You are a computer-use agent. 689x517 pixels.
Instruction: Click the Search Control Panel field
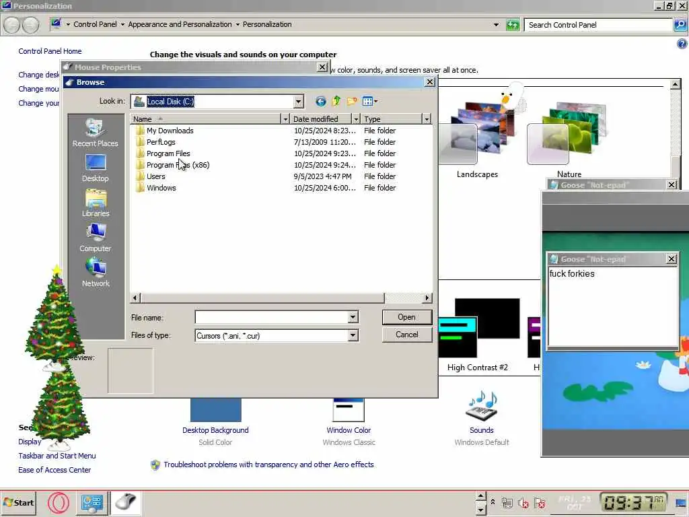[598, 25]
